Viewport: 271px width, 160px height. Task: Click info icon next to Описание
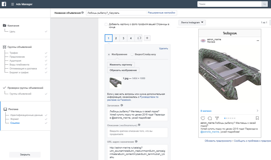pos(139,125)
